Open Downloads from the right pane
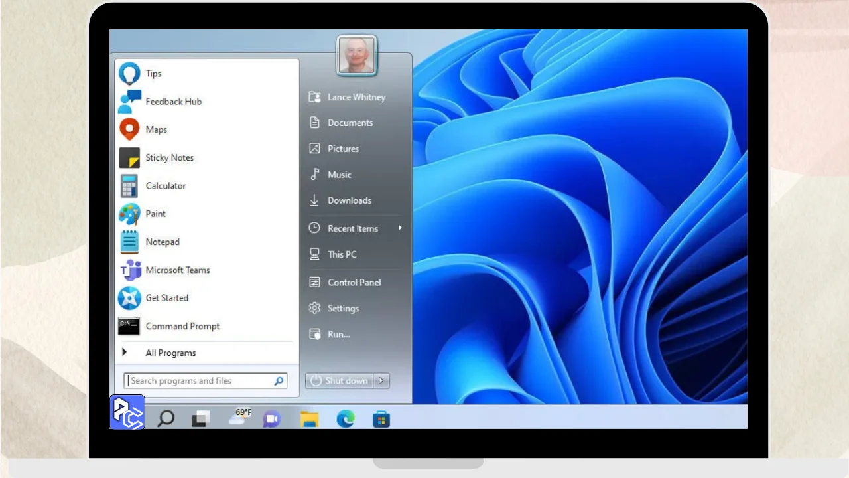 click(349, 200)
